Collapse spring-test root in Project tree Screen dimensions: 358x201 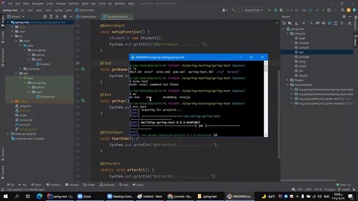(8, 22)
